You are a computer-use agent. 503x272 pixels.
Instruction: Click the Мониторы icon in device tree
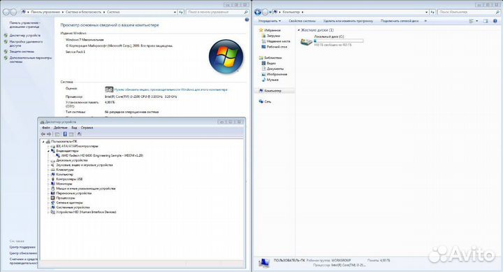53,184
